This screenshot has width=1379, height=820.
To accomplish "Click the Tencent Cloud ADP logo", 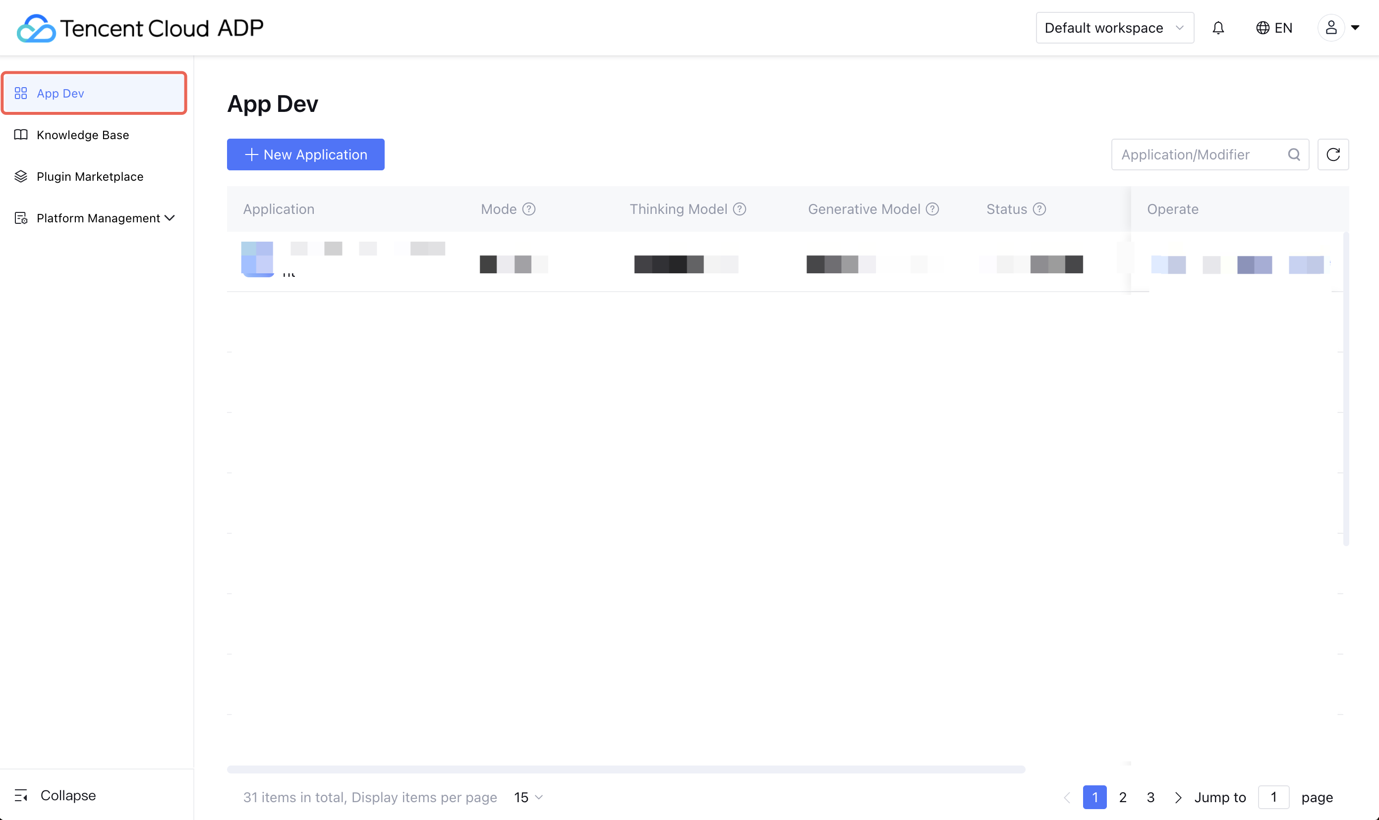I will tap(140, 28).
